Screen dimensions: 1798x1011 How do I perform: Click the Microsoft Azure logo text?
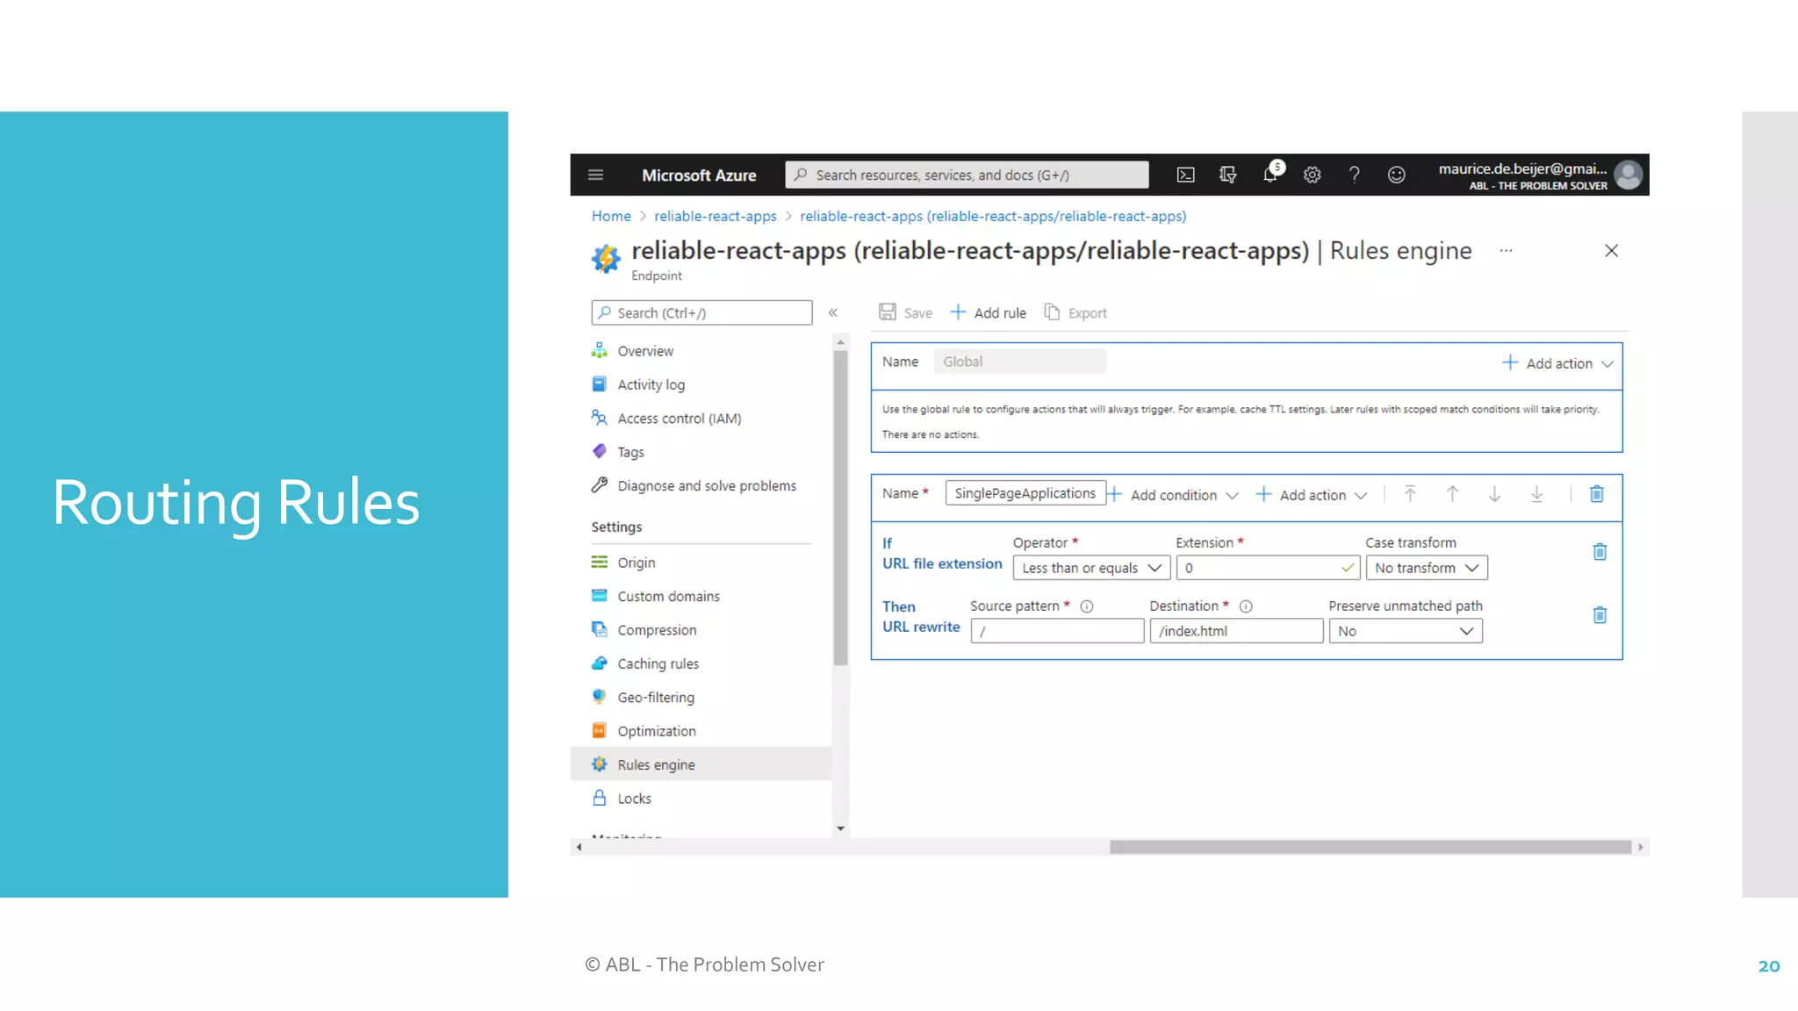pyautogui.click(x=699, y=175)
